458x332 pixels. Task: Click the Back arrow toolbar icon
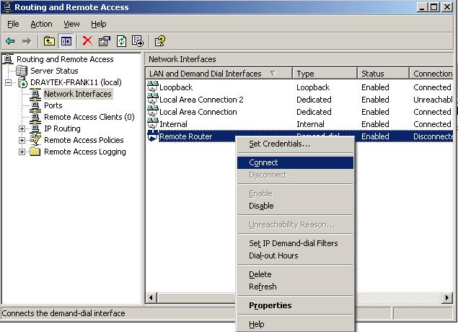10,41
